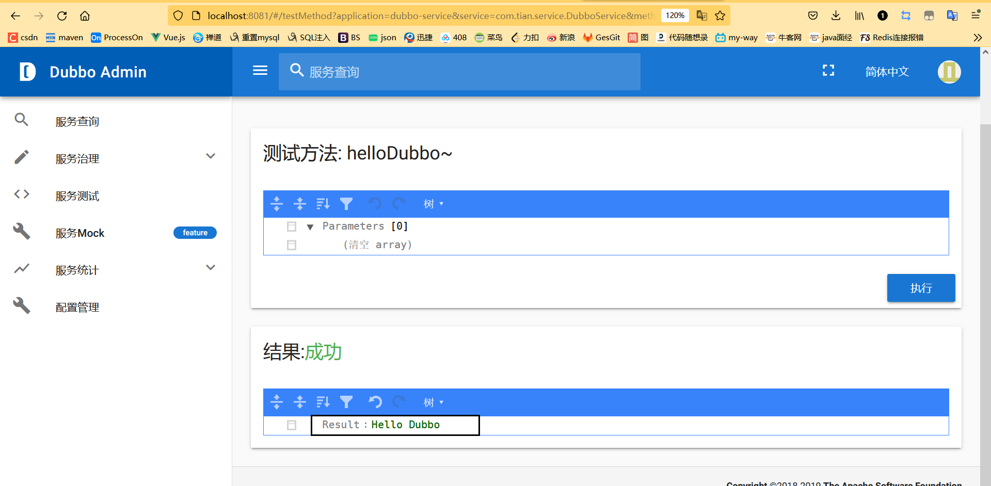The image size is (991, 486).
Task: Open the Pocket save icon in browser toolbar
Action: point(813,15)
